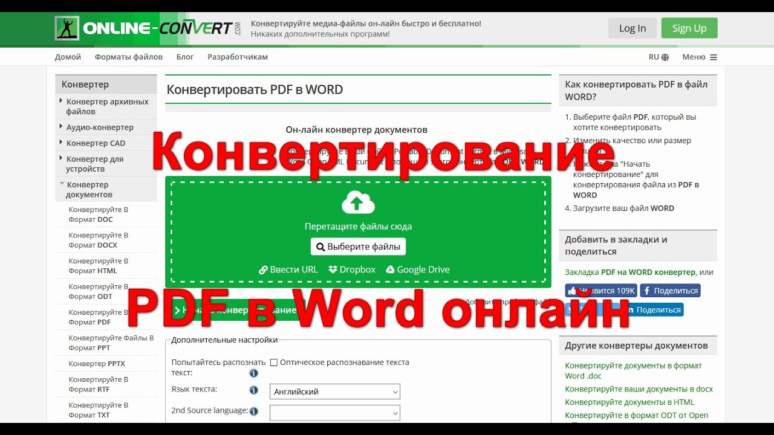
Task: Click the Facebook icon on Поделиться button
Action: [647, 291]
